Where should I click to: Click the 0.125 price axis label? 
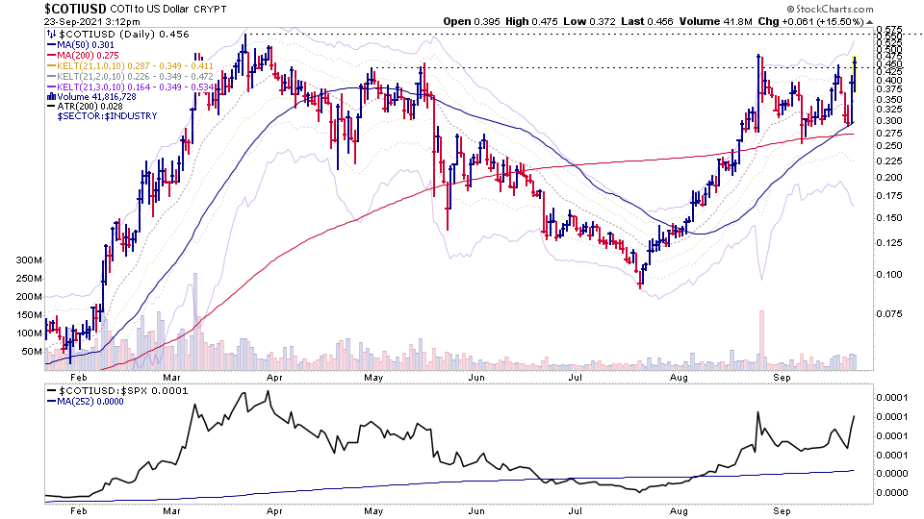(889, 243)
